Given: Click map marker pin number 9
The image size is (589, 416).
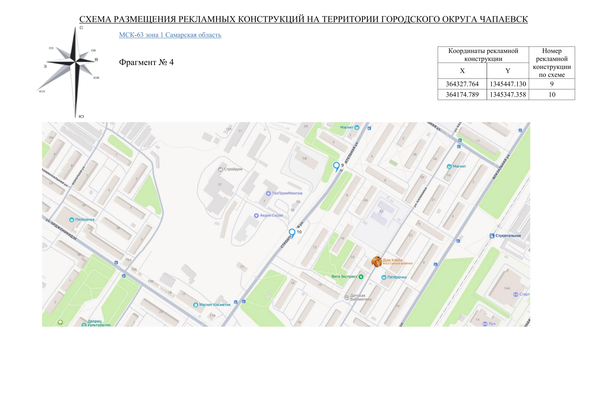Looking at the screenshot, I should coord(336,166).
